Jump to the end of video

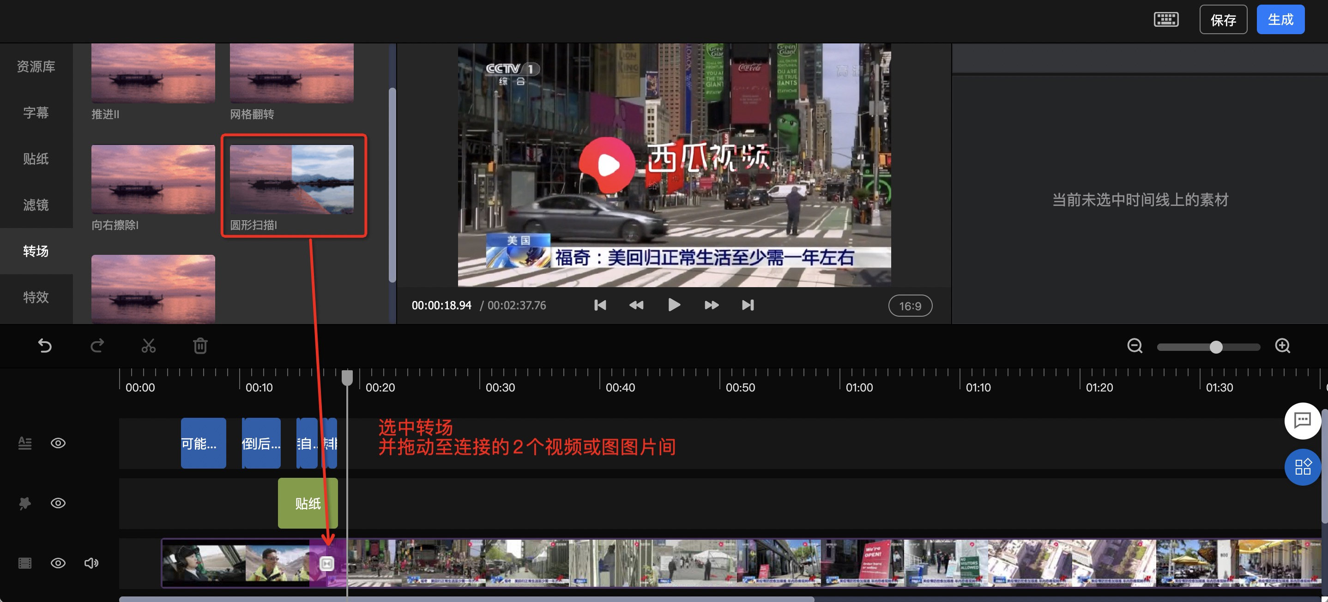(x=748, y=305)
